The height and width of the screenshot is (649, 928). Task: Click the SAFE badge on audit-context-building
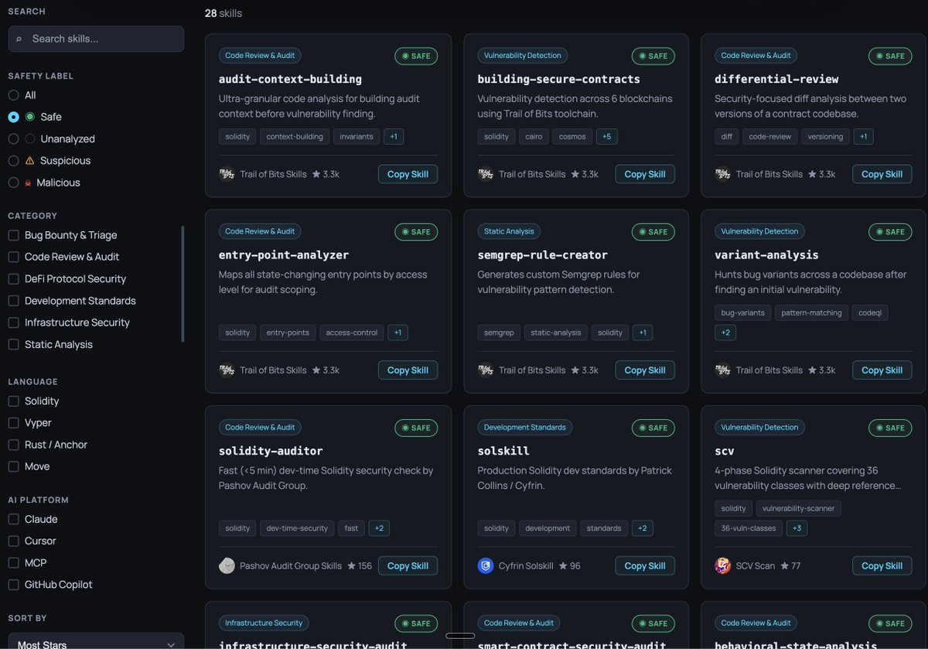(x=416, y=56)
